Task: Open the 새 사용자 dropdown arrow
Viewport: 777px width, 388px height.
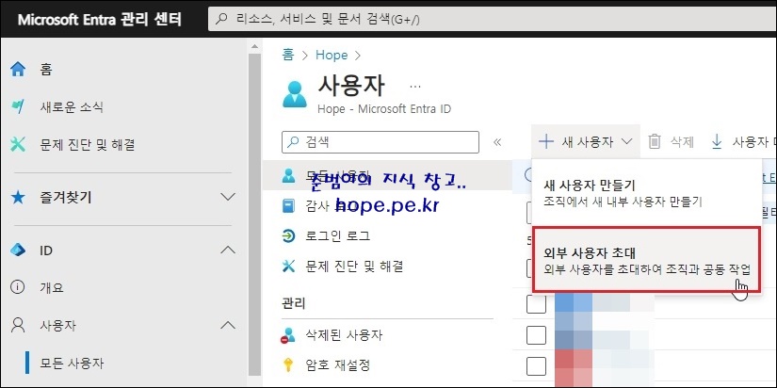Action: pyautogui.click(x=626, y=141)
